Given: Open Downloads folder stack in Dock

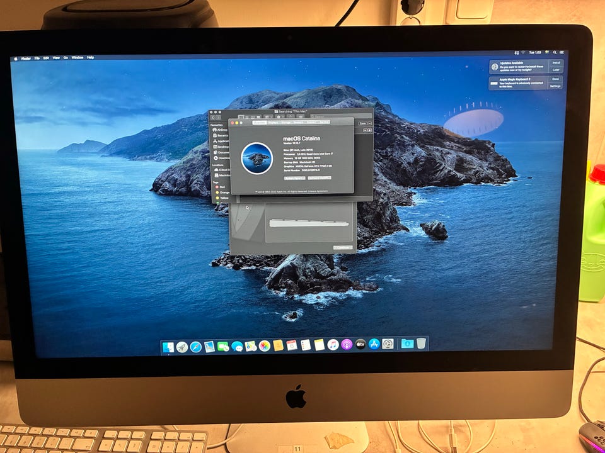Looking at the screenshot, I should coord(407,344).
